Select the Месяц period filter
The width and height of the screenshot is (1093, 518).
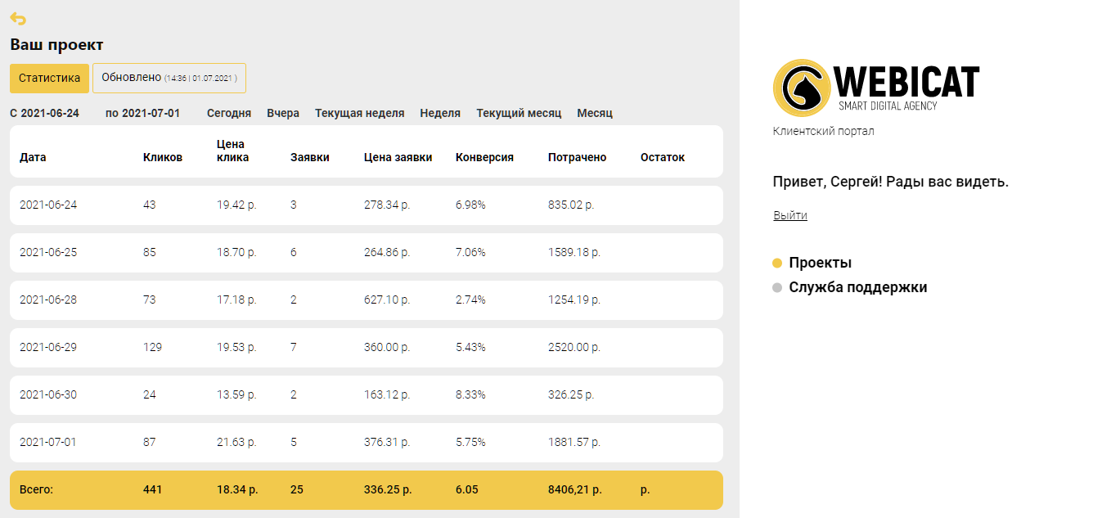595,113
